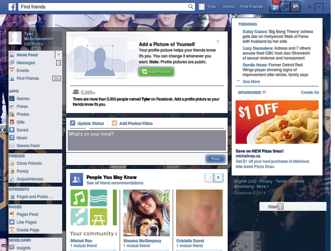Click the Acquaintances list icon
The height and width of the screenshot is (251, 335).
coord(12,179)
